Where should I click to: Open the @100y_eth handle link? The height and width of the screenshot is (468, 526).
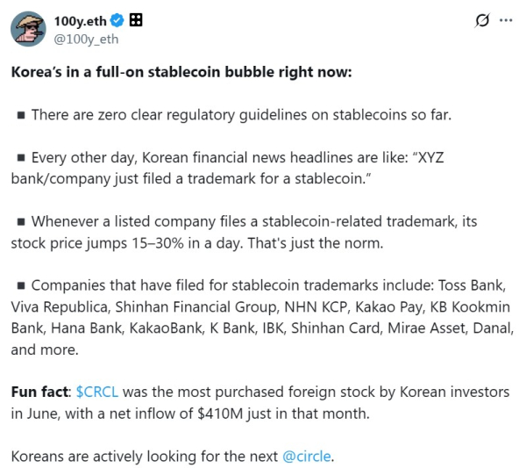click(86, 38)
